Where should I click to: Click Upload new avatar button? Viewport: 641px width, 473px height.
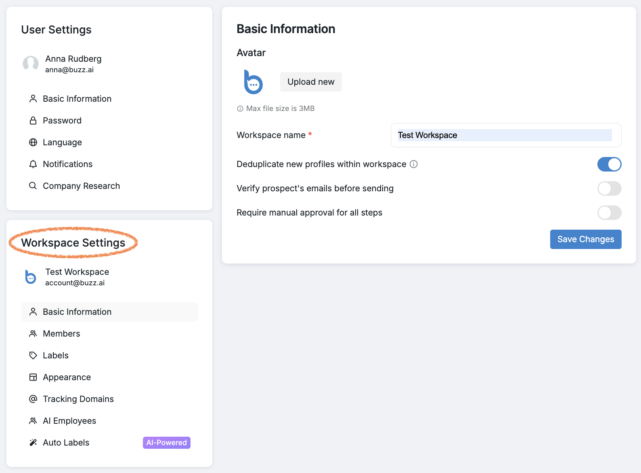(x=311, y=82)
